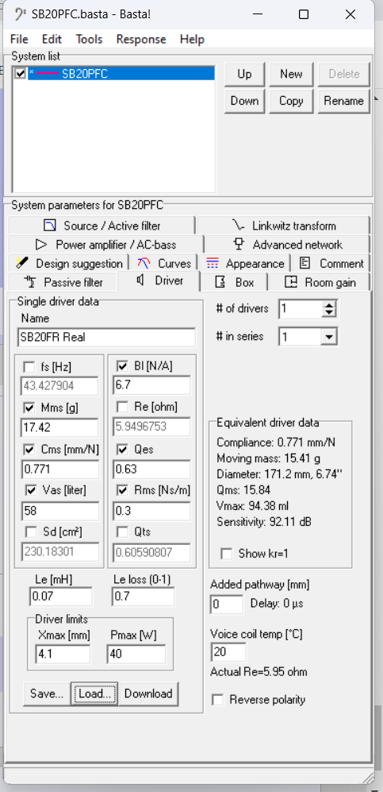The height and width of the screenshot is (792, 383).
Task: Decrease # of drivers with down arrow
Action: pyautogui.click(x=328, y=313)
